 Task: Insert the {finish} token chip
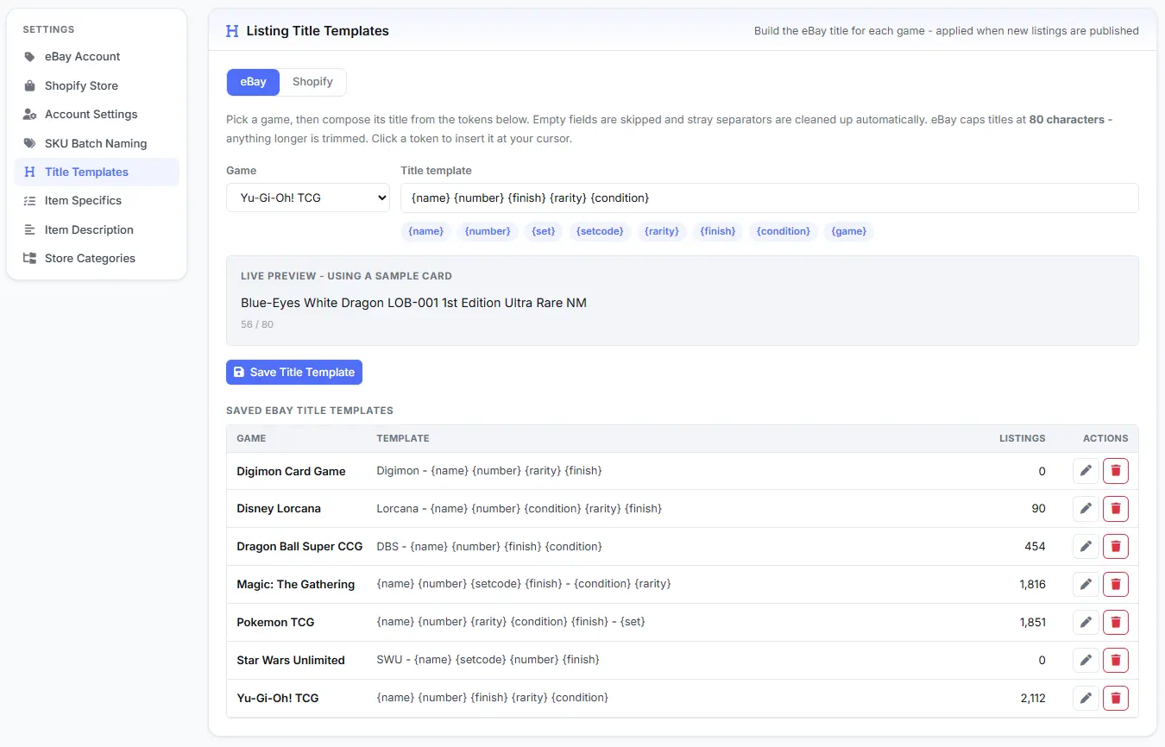tap(718, 231)
